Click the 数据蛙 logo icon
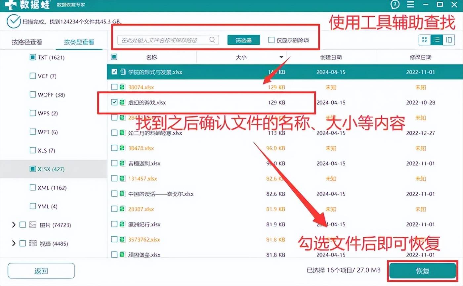Viewport: 463px width, 286px height. [x=11, y=5]
